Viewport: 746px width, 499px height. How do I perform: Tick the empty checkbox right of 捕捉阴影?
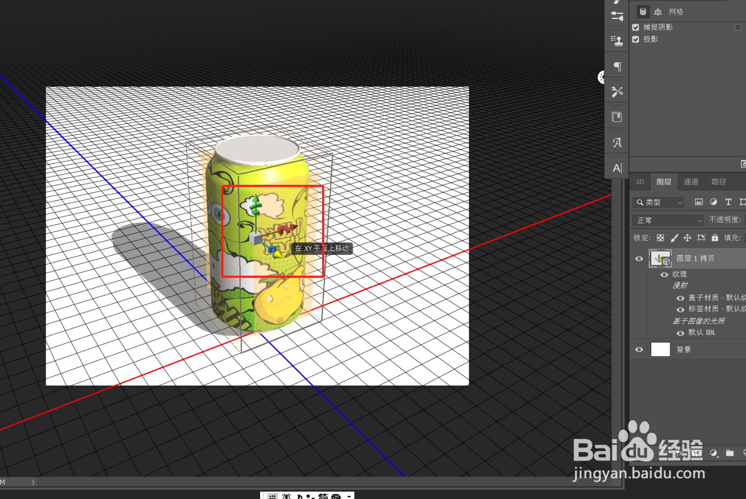coord(738,27)
